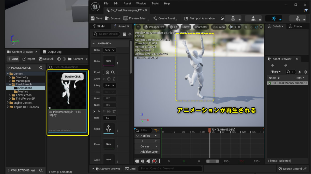The height and width of the screenshot is (174, 311).
Task: Click the Reimport Animation button
Action: pos(199,18)
